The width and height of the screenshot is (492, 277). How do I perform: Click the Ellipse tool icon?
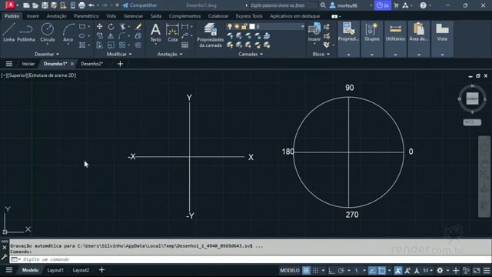pos(82,36)
